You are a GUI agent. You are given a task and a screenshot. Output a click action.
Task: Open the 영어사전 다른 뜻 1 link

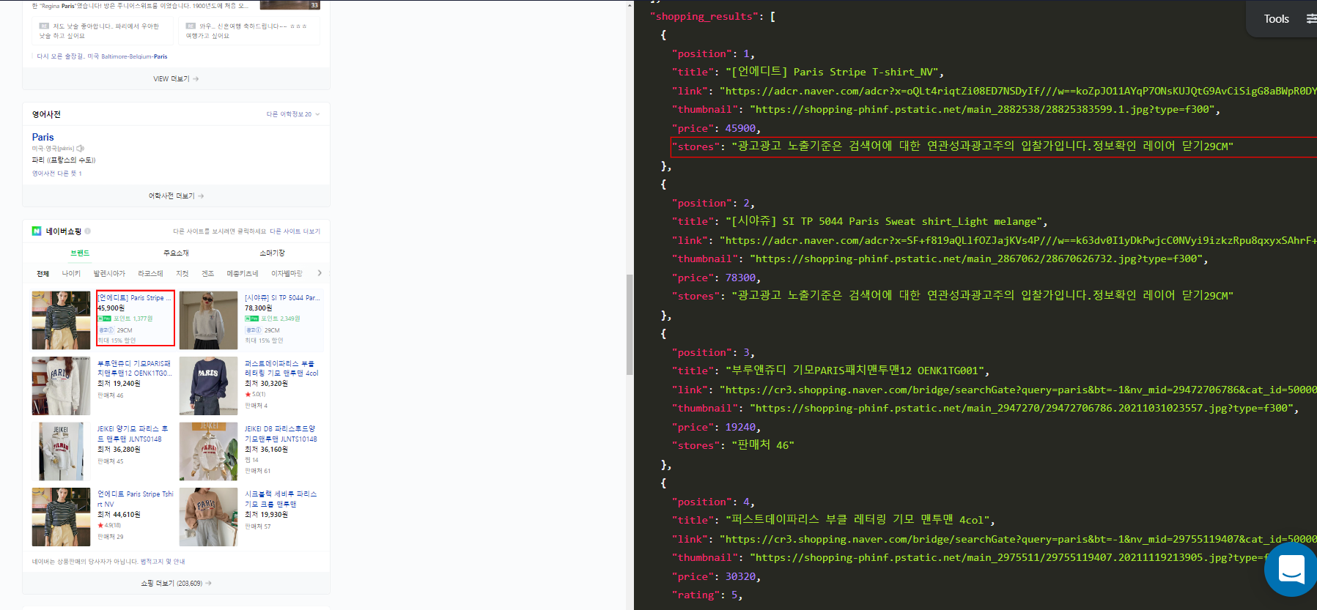pyautogui.click(x=57, y=174)
